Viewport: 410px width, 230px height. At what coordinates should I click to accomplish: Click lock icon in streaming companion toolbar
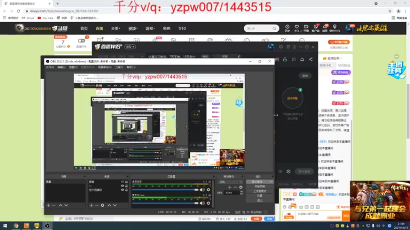(285, 59)
